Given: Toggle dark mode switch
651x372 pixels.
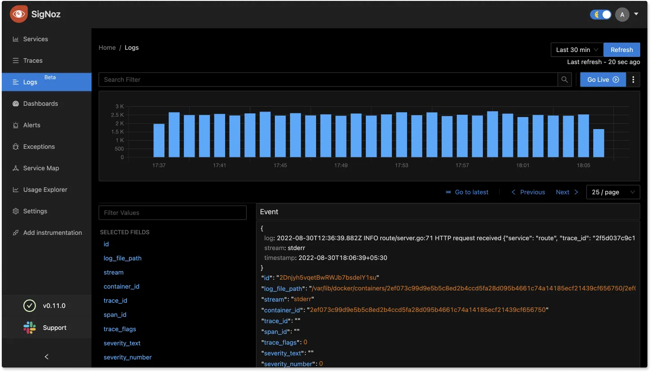Looking at the screenshot, I should coord(601,14).
